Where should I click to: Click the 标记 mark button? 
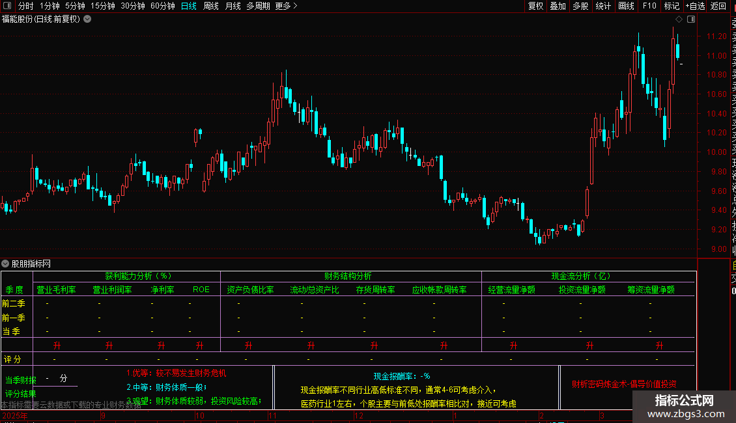pos(672,6)
